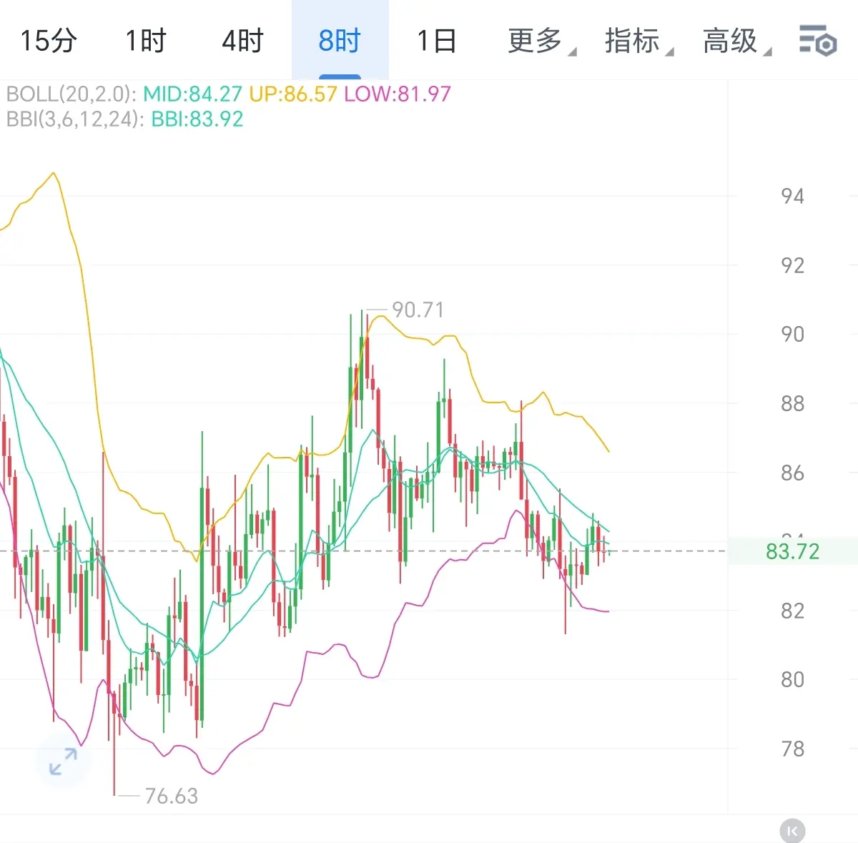Click the 76.63 low price marker
The image size is (858, 843).
coord(172,796)
